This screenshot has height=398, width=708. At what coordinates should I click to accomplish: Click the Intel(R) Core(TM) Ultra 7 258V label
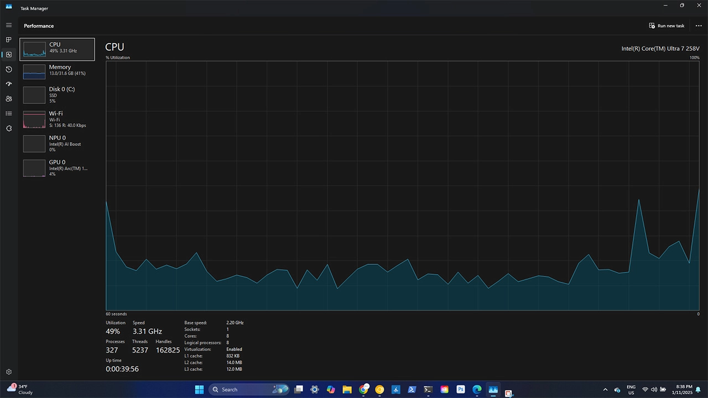(x=660, y=49)
